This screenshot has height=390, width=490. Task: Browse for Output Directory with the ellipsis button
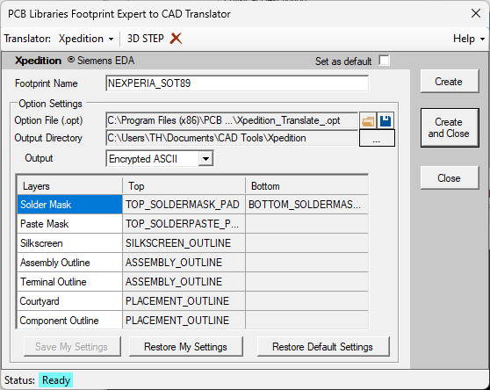tap(377, 138)
